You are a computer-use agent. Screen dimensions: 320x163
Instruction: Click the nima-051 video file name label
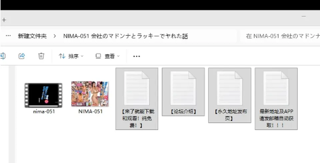44,112
